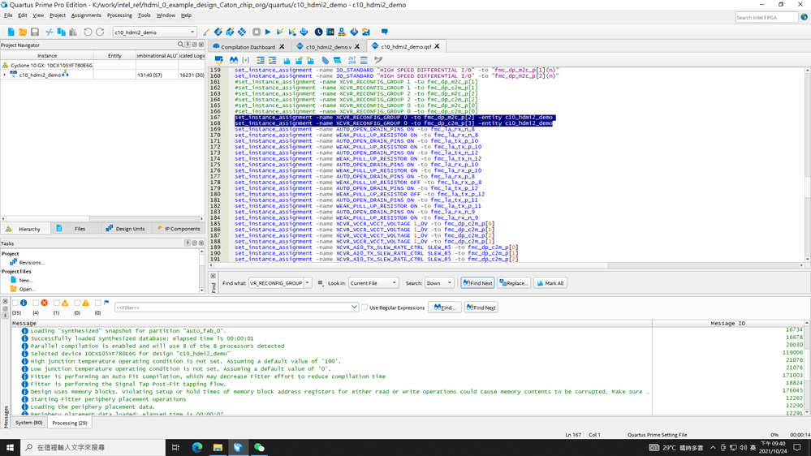Viewport: 811px width, 456px height.
Task: Toggle the info messages filter checkbox
Action: pos(15,303)
